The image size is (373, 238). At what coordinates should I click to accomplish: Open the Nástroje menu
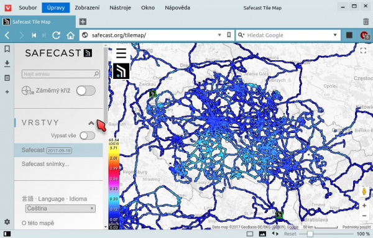120,7
